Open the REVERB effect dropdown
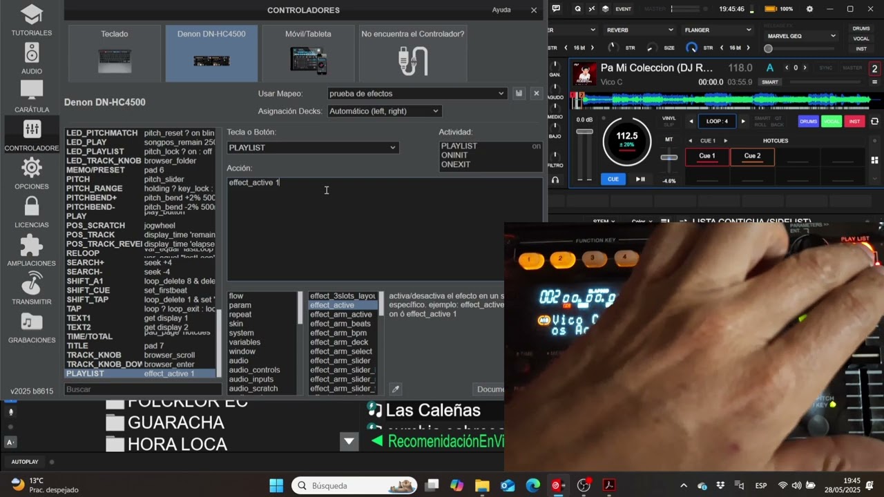Screen dimensions: 884x497 pyautogui.click(x=640, y=30)
